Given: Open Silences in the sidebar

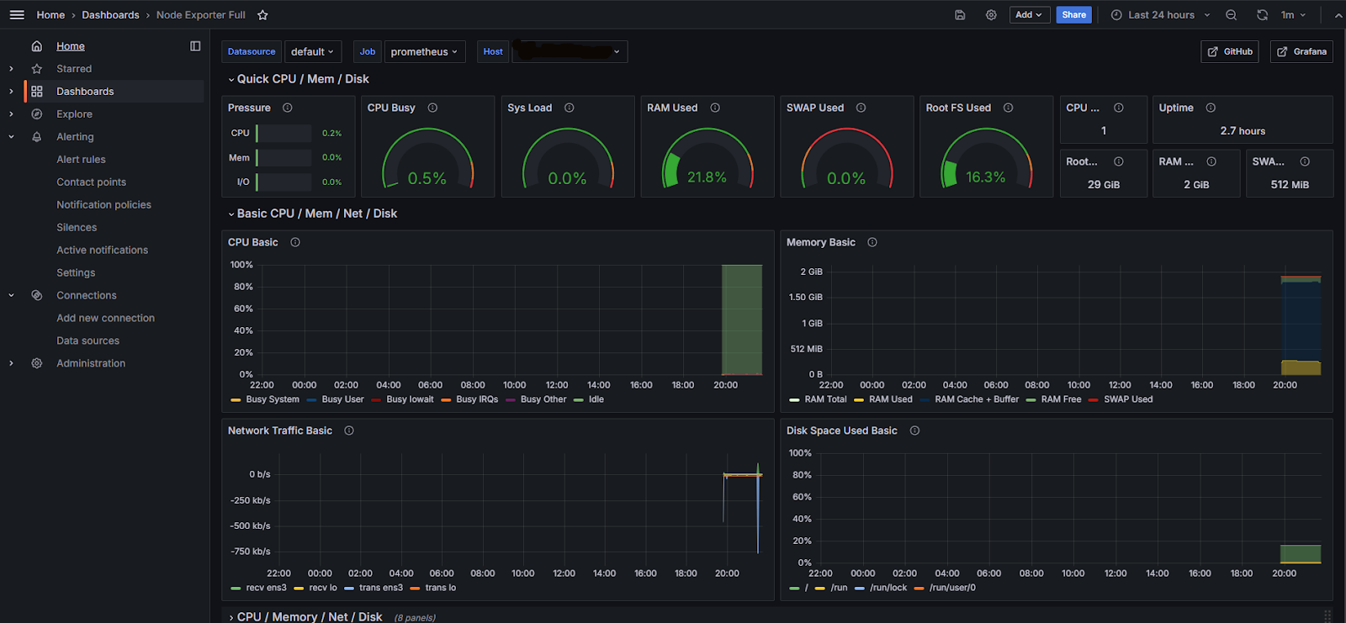Looking at the screenshot, I should point(77,228).
